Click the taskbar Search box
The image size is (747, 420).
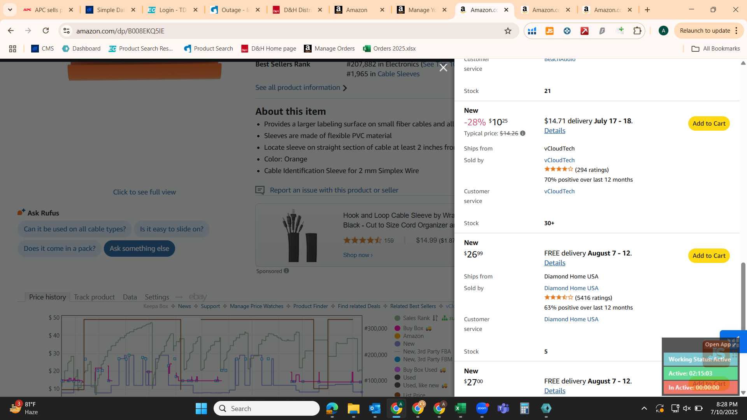click(267, 409)
